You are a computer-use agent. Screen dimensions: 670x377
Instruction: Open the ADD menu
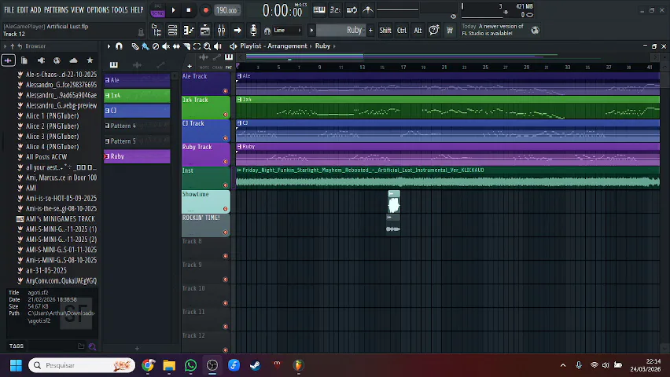click(36, 10)
